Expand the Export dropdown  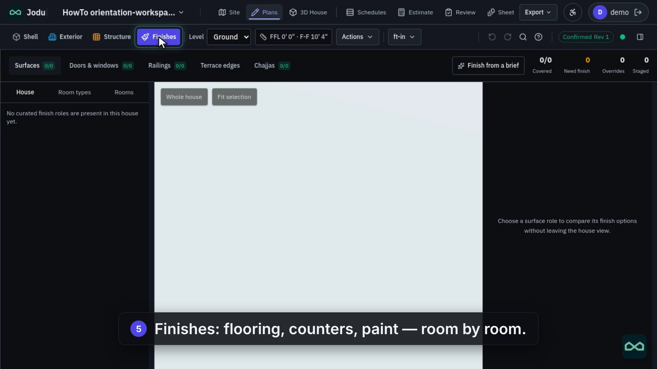[538, 12]
